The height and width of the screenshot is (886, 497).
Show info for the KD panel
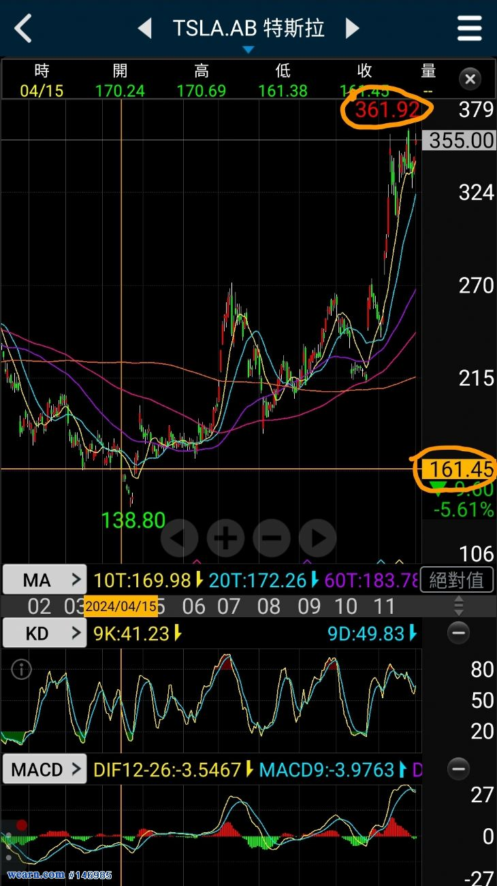coord(21,670)
